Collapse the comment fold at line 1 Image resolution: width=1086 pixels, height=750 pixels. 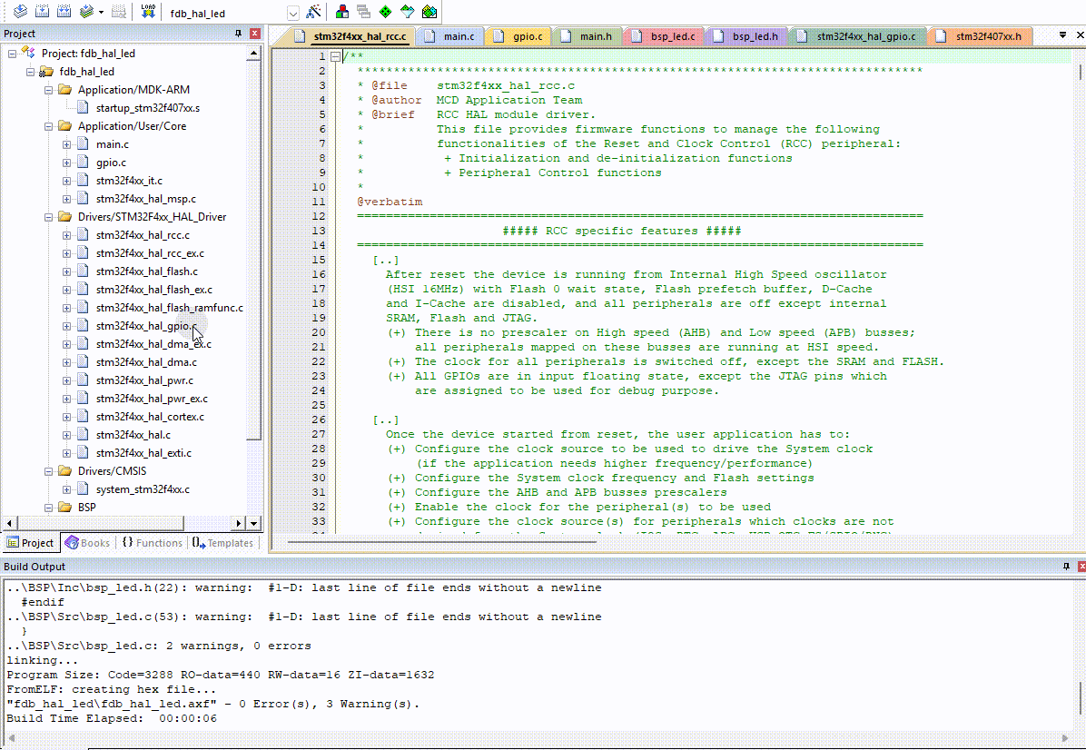(x=335, y=57)
